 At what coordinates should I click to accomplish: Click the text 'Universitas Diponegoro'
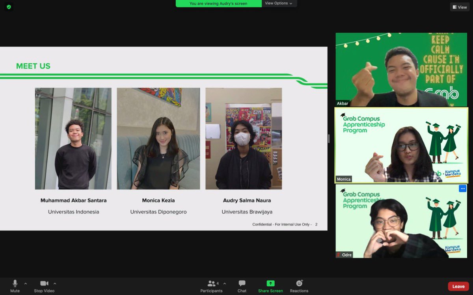(158, 212)
